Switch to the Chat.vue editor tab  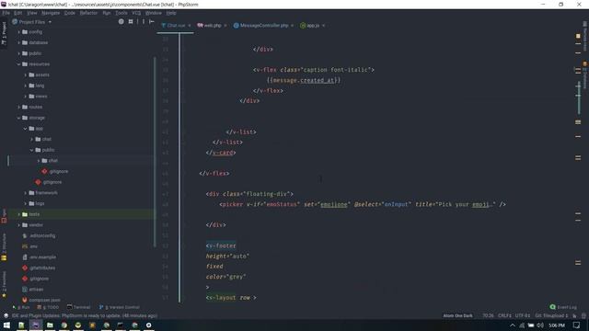(176, 26)
